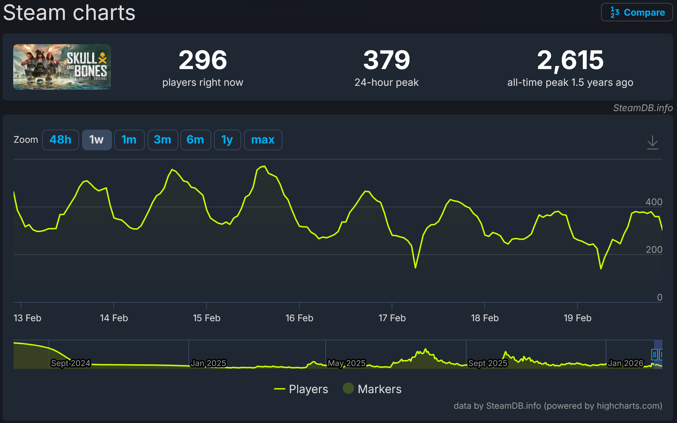Toggle the Players series in the legend
Image resolution: width=677 pixels, height=423 pixels.
tap(308, 389)
